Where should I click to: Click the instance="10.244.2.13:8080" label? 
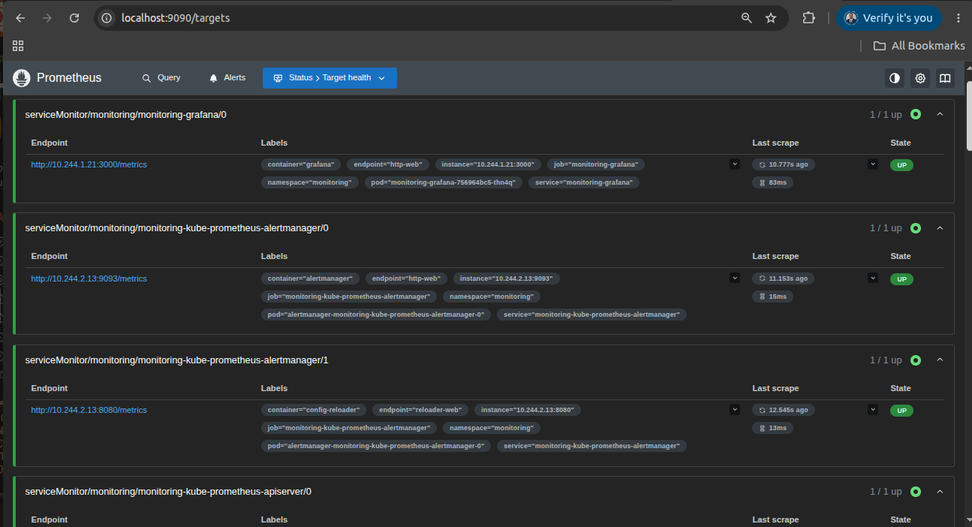[x=528, y=410]
